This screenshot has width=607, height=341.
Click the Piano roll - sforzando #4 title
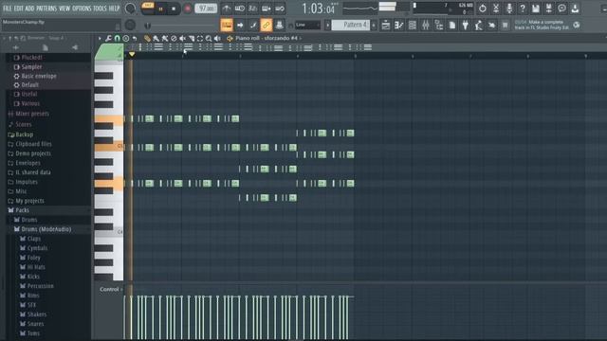267,38
